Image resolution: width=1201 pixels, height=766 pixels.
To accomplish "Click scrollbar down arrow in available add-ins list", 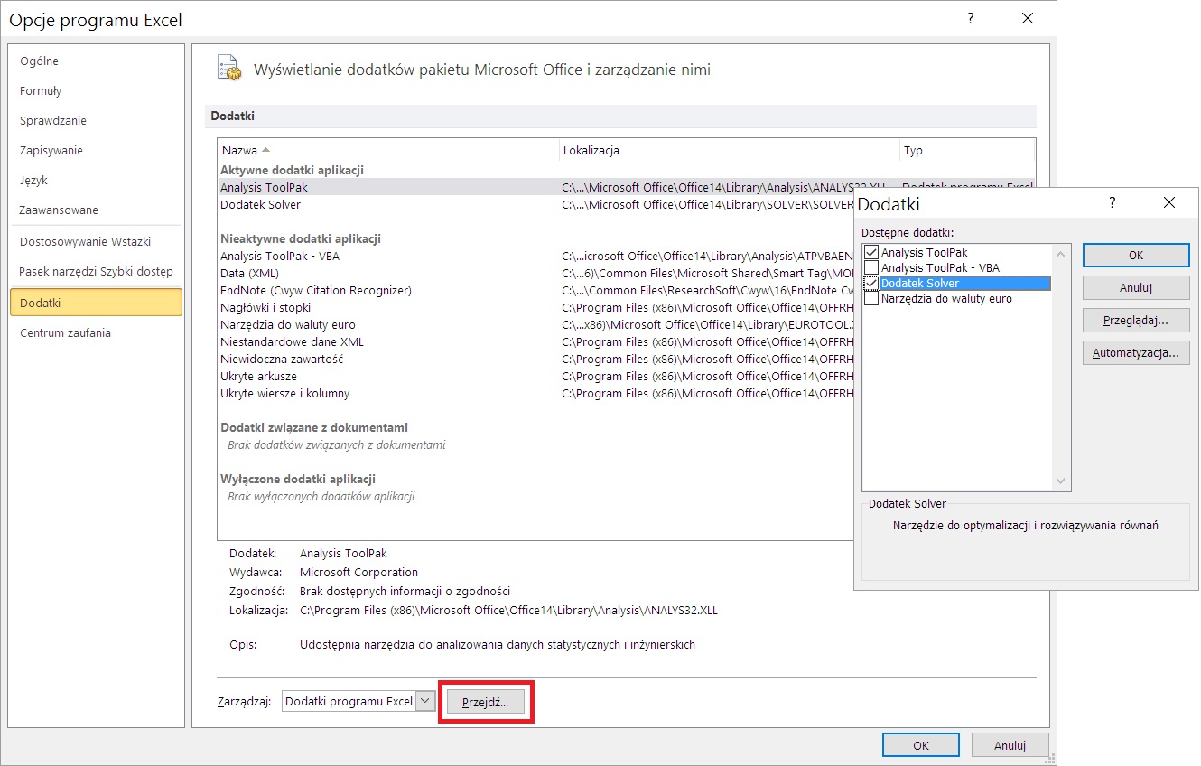I will coord(1061,481).
